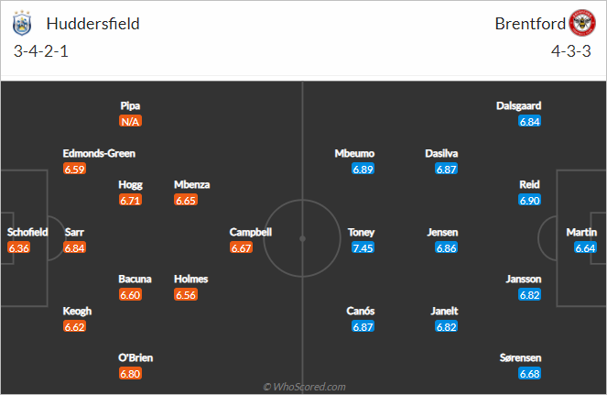Select Edmonds-Green player label
This screenshot has height=395, width=607.
[x=99, y=153]
